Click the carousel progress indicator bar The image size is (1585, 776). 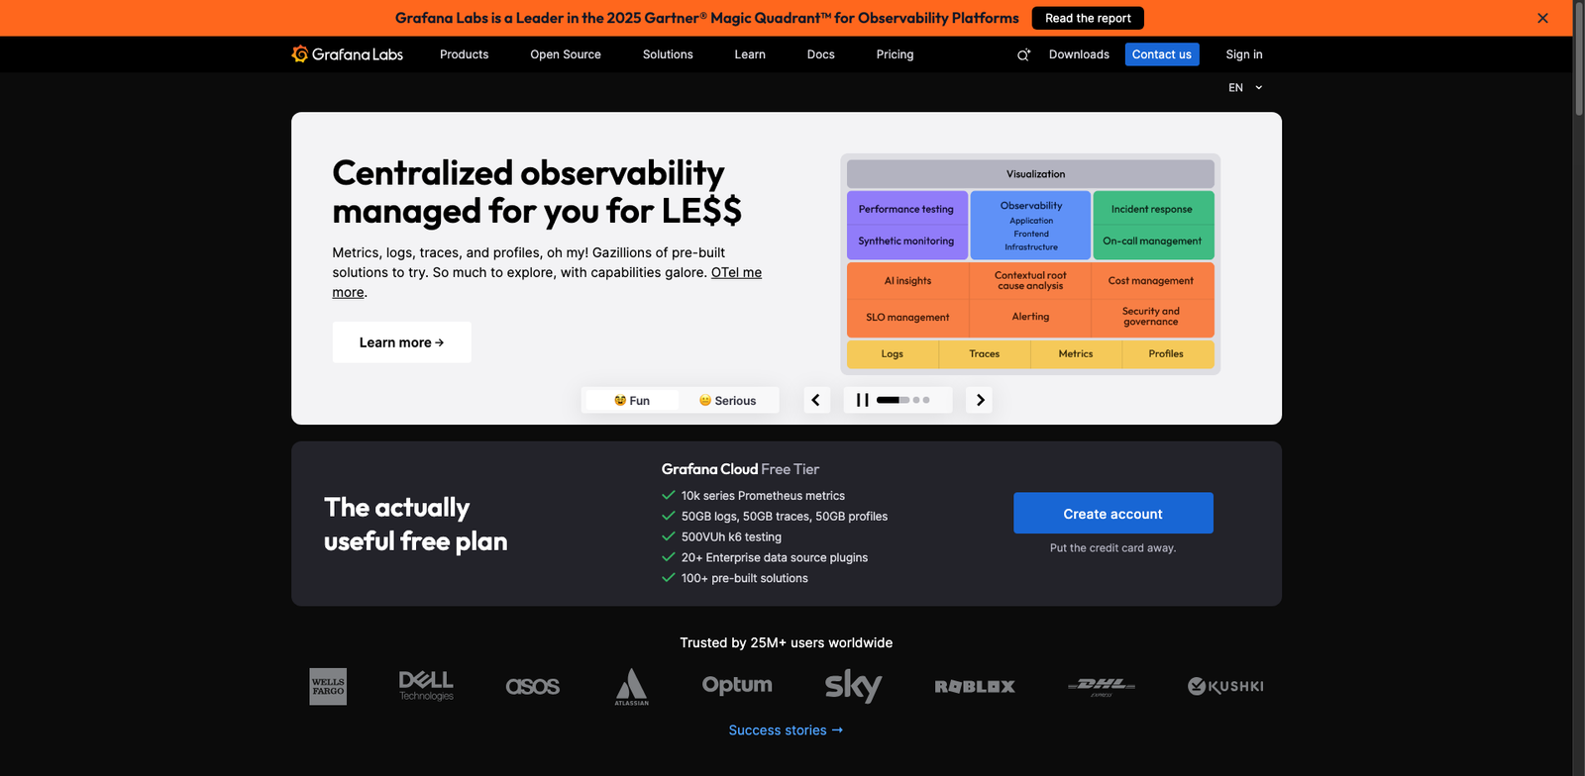pyautogui.click(x=893, y=400)
